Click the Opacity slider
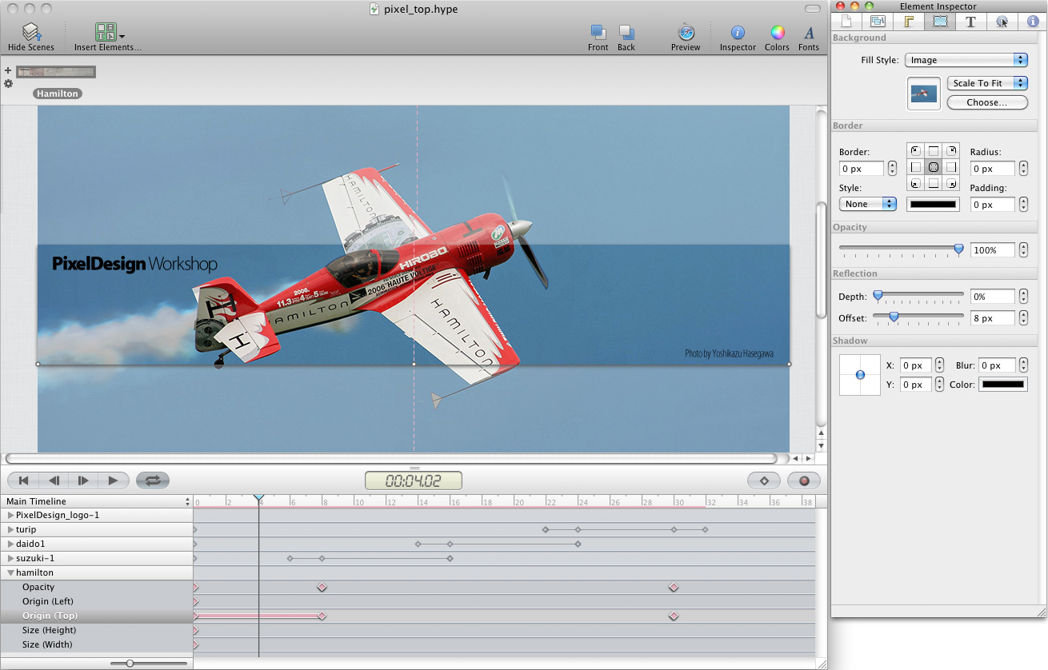The width and height of the screenshot is (1048, 670). 901,250
